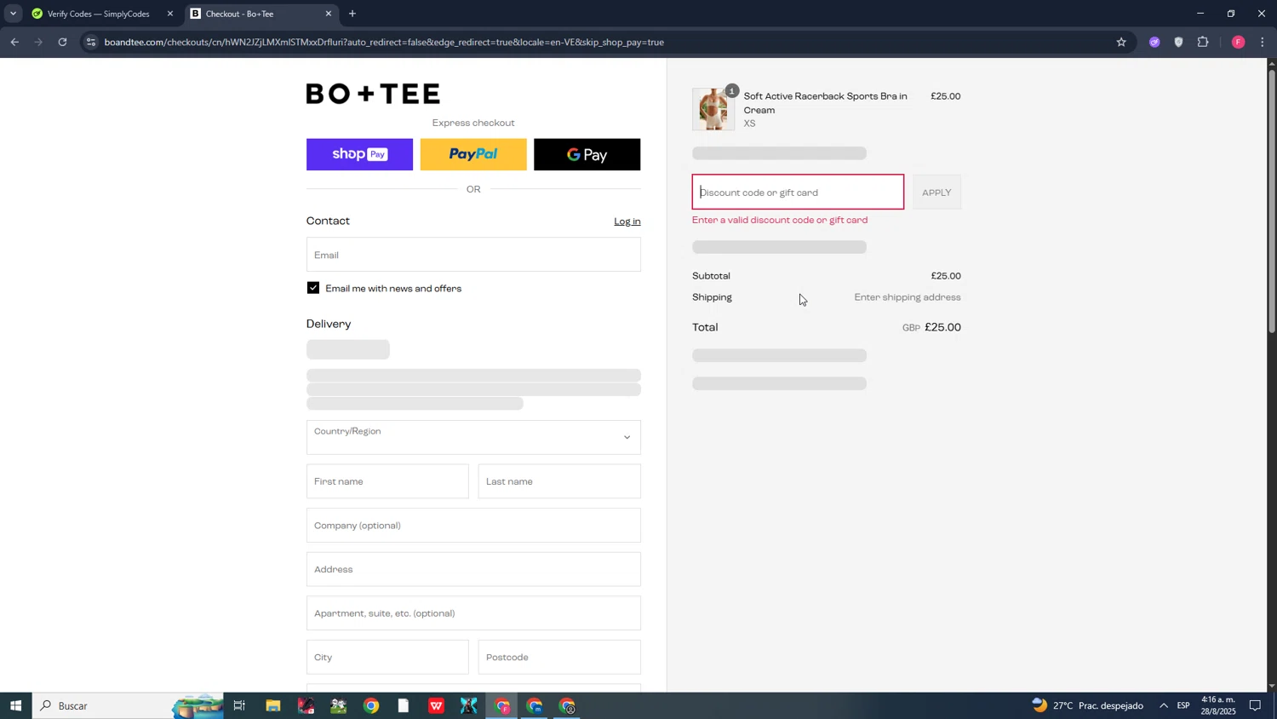The height and width of the screenshot is (719, 1277).
Task: Pay with PayPal button
Action: pyautogui.click(x=473, y=154)
